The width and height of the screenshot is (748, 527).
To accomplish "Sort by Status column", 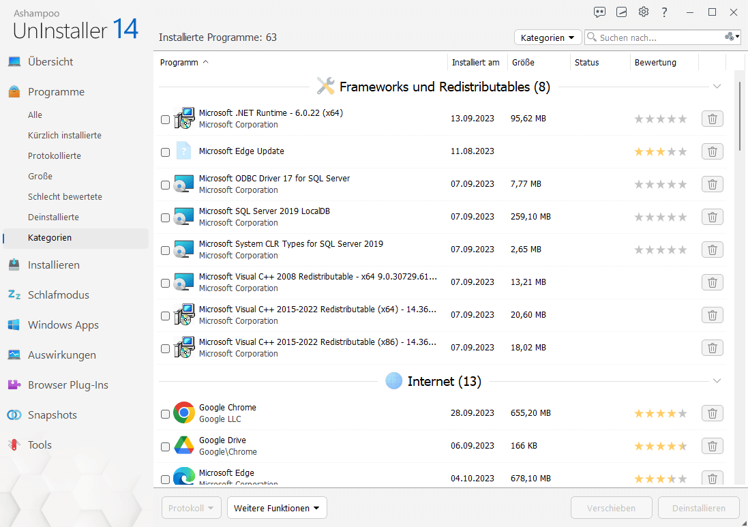I will pos(587,63).
